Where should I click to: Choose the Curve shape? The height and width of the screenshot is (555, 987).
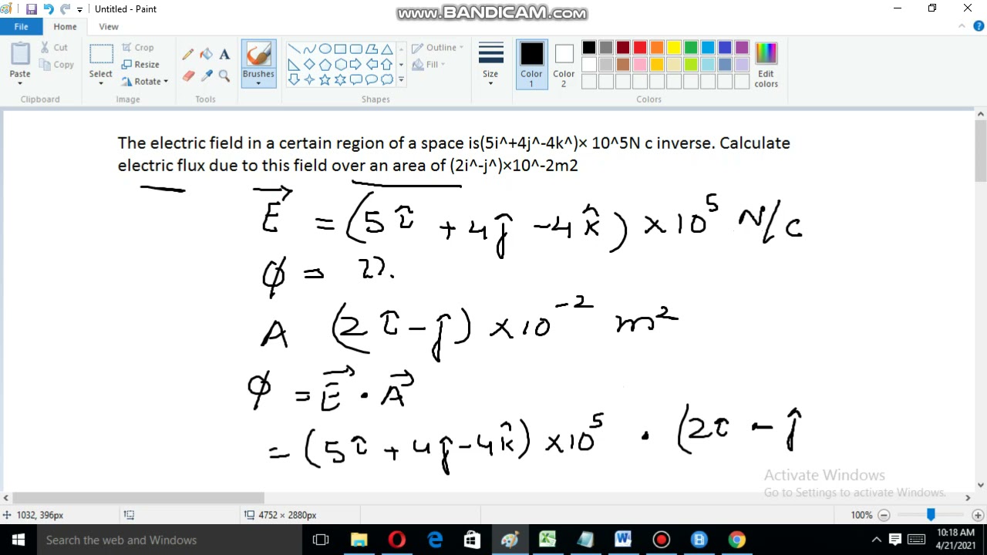click(x=309, y=49)
